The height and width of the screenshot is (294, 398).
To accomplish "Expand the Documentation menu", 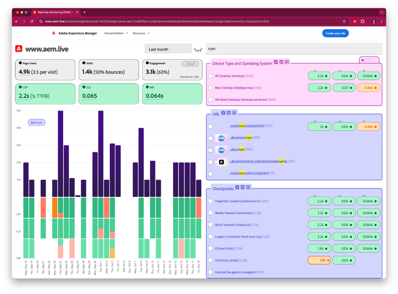I will (x=116, y=33).
